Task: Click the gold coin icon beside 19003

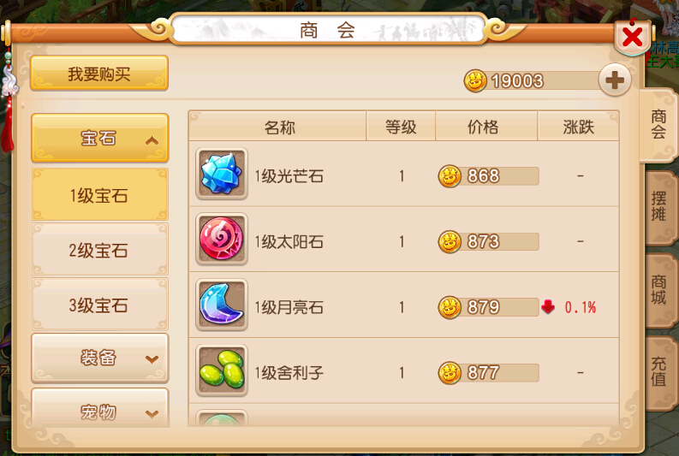Action: tap(475, 81)
